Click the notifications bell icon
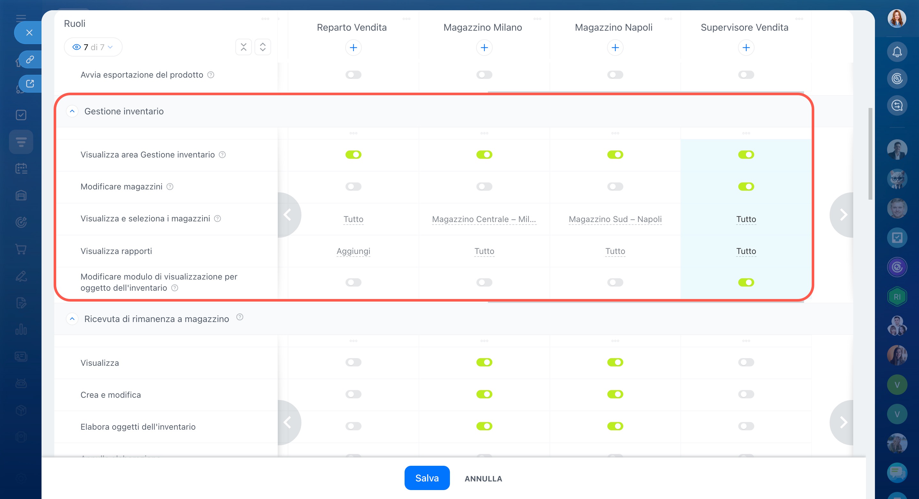The image size is (919, 499). (x=897, y=52)
